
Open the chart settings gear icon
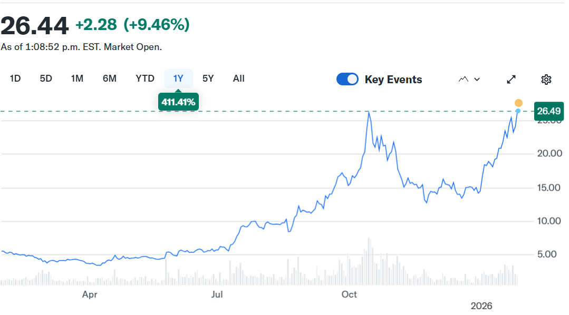(x=546, y=80)
